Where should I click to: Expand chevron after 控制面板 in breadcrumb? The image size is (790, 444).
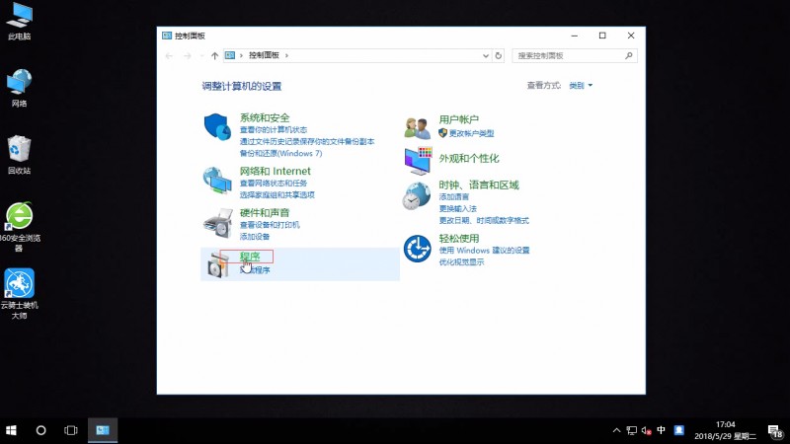286,55
